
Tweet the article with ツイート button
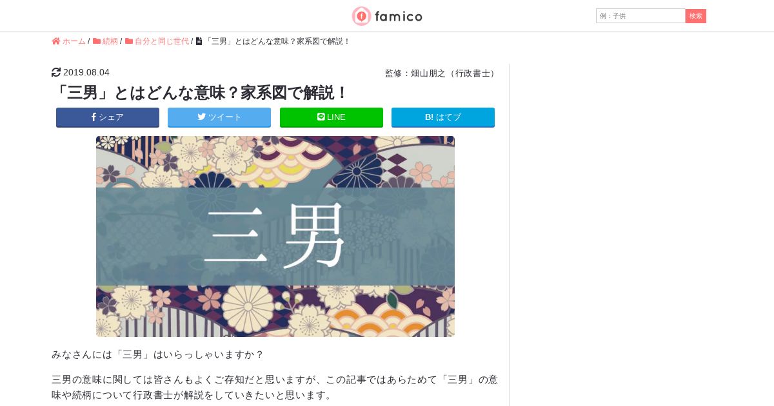[219, 117]
